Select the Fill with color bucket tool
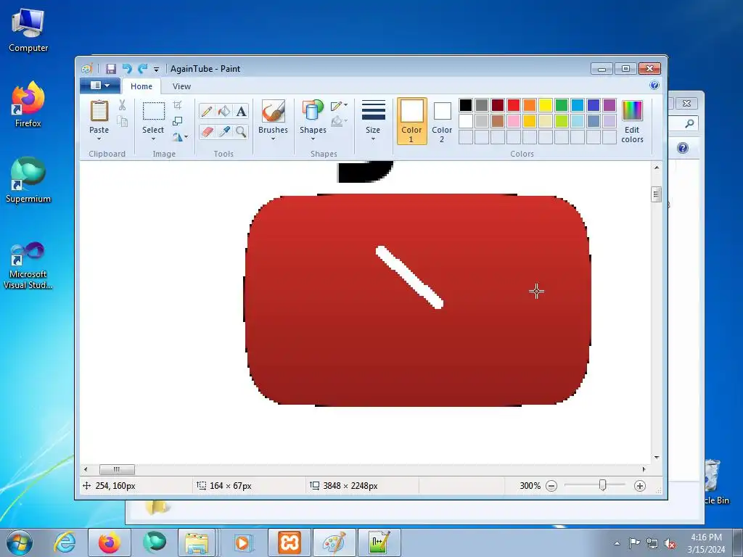Screen dimensions: 743x557 pyautogui.click(x=223, y=111)
